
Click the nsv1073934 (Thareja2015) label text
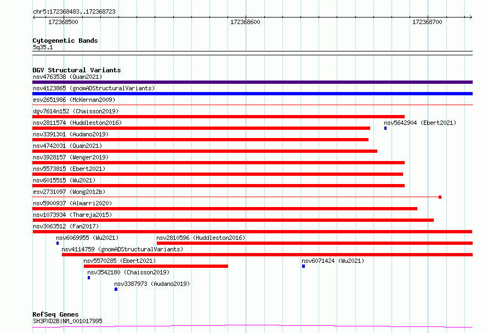72,215
